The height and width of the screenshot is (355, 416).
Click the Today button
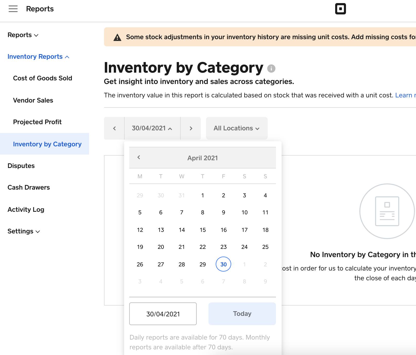tap(242, 314)
